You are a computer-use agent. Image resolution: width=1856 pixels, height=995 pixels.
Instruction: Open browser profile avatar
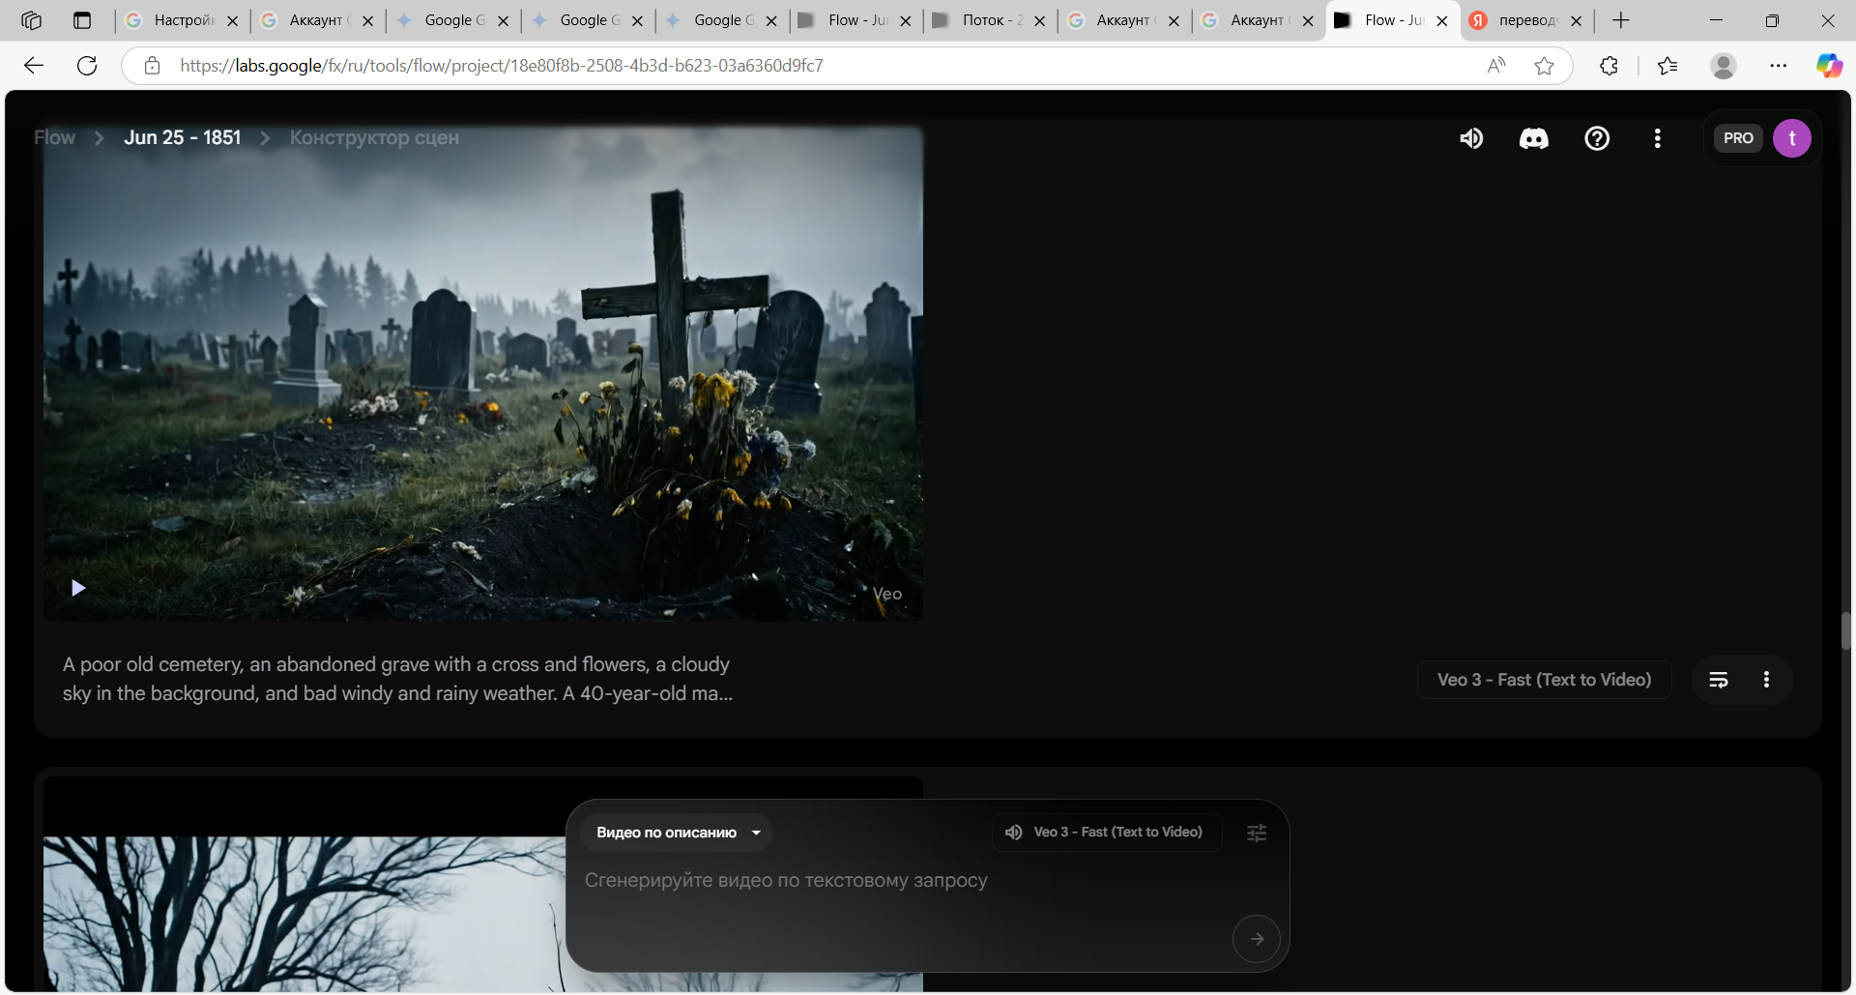[x=1724, y=66]
